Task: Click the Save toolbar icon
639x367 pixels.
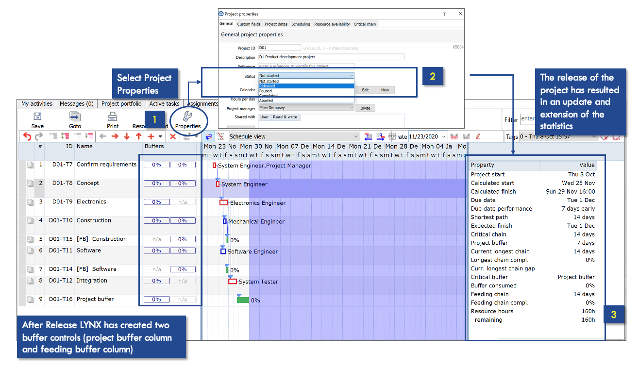Action: (x=37, y=117)
